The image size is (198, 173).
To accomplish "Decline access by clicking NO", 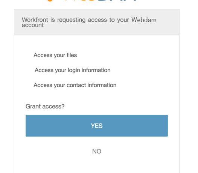I will (x=97, y=151).
